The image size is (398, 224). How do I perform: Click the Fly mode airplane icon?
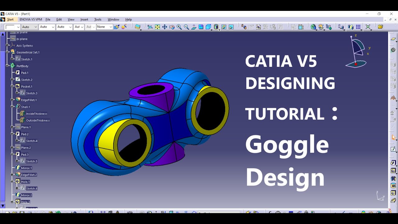point(150,27)
